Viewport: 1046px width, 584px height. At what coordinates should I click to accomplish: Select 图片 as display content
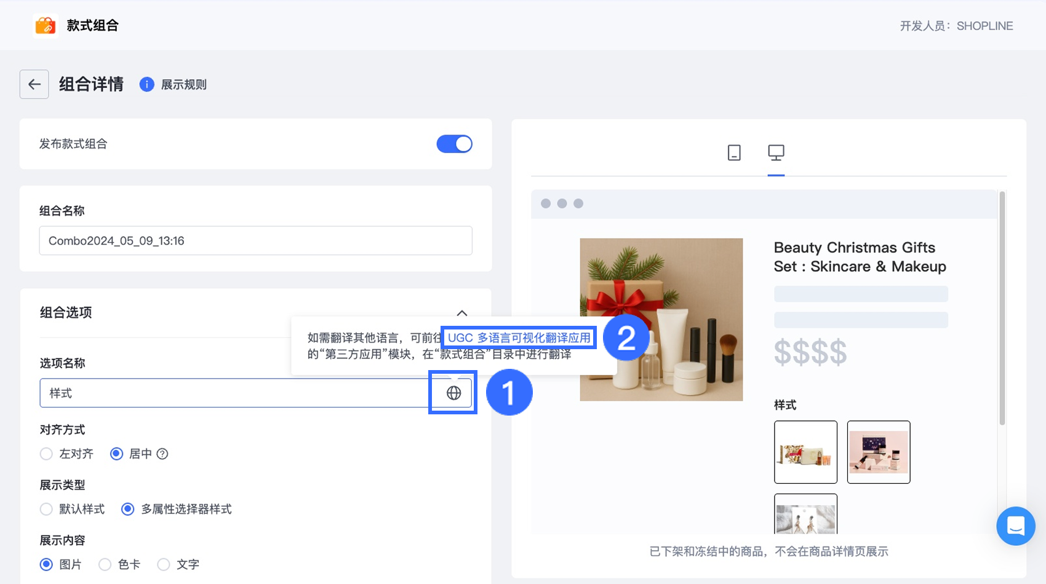(46, 564)
